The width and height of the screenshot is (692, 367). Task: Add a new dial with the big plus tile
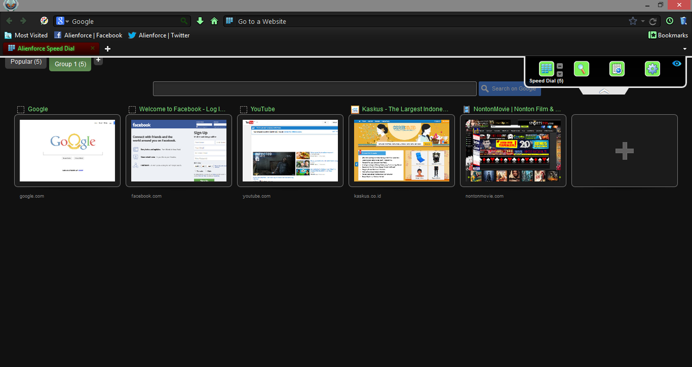tap(624, 151)
